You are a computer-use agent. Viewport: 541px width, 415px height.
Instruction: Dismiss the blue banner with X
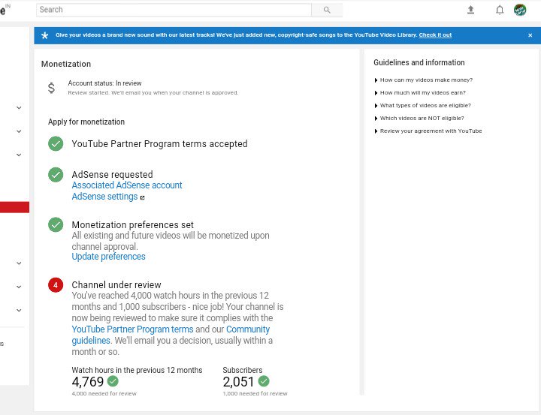[530, 35]
